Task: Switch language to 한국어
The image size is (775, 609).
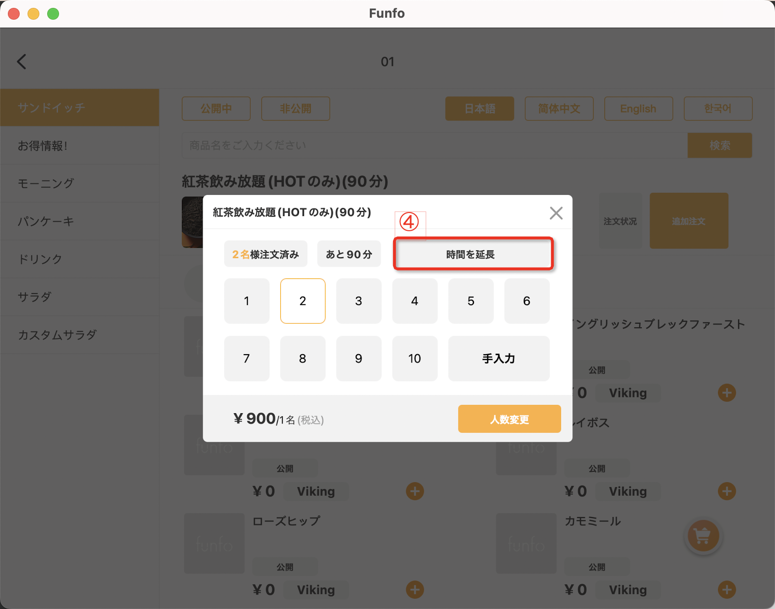Action: [718, 109]
